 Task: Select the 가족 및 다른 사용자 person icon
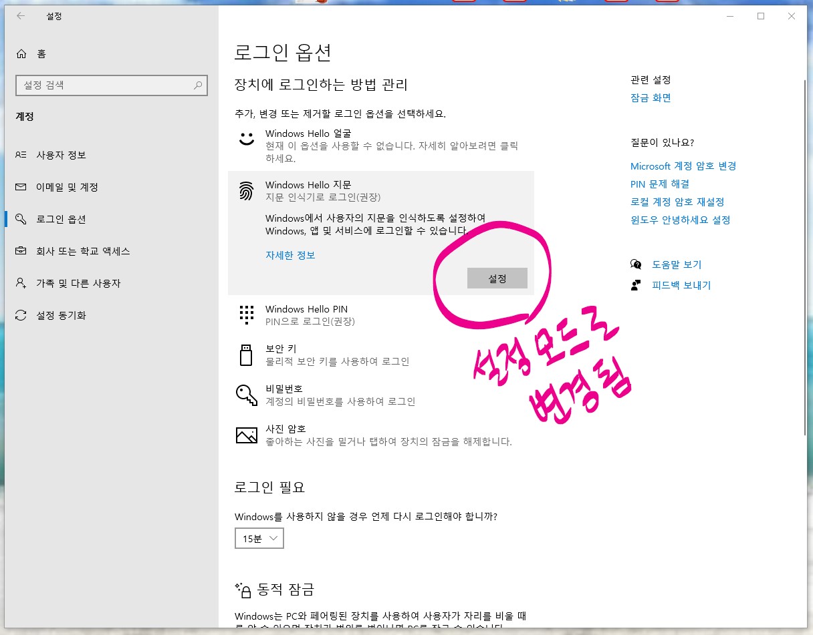tap(21, 283)
